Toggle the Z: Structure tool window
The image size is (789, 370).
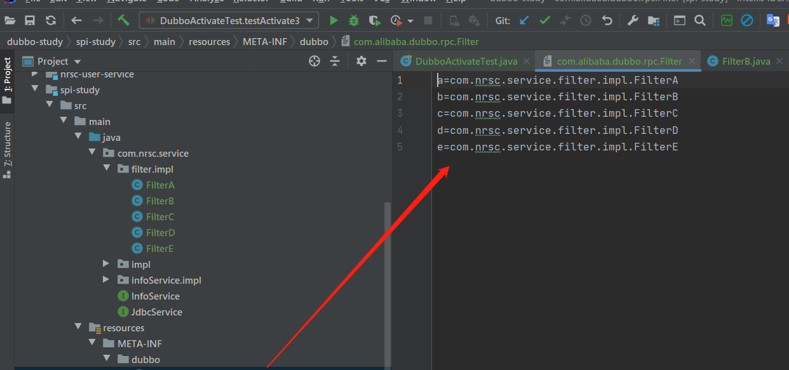pos(7,150)
